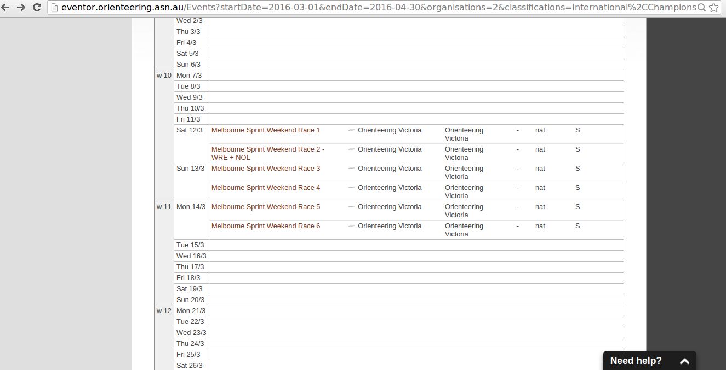Click the wrapped region 'Orienteering Victoria' in Race 3 row
The width and height of the screenshot is (726, 370).
464,172
